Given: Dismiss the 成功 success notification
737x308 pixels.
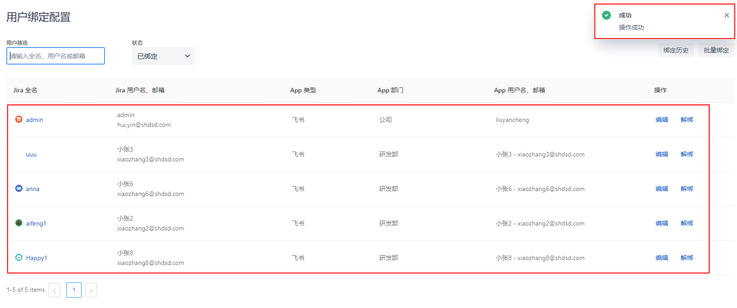Looking at the screenshot, I should coord(726,15).
